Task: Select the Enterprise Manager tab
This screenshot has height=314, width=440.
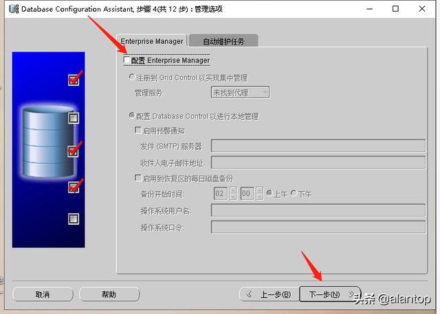Action: click(152, 41)
